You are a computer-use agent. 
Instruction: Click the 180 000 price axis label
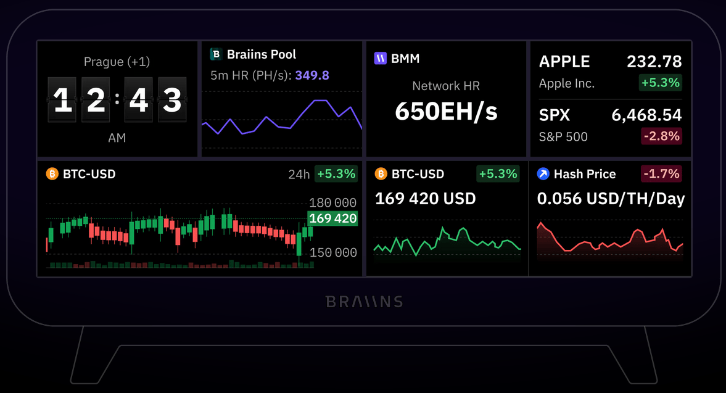tap(333, 203)
